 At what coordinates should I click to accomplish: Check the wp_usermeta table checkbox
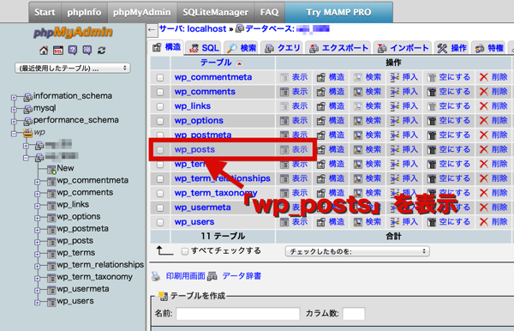click(160, 208)
